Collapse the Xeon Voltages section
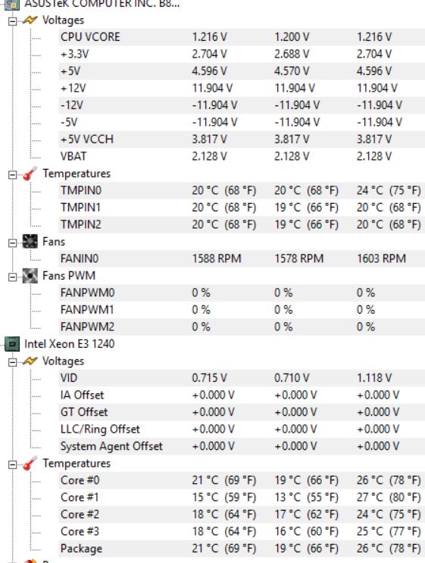The width and height of the screenshot is (425, 563). [12, 362]
